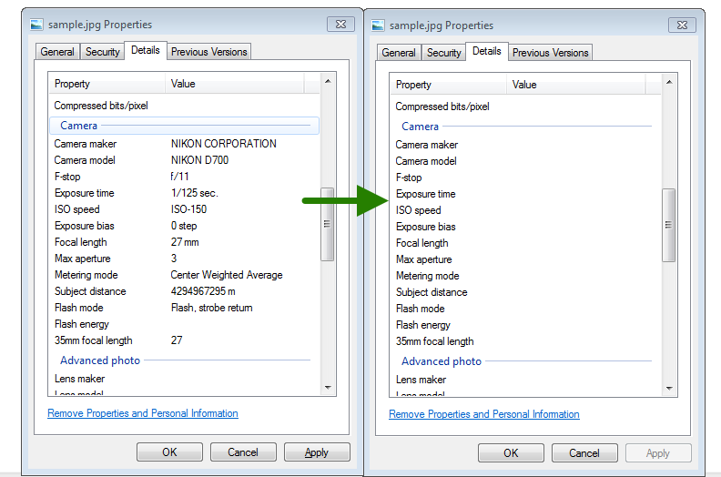Close the left sample.jpg Properties window
The width and height of the screenshot is (721, 477).
coord(339,25)
